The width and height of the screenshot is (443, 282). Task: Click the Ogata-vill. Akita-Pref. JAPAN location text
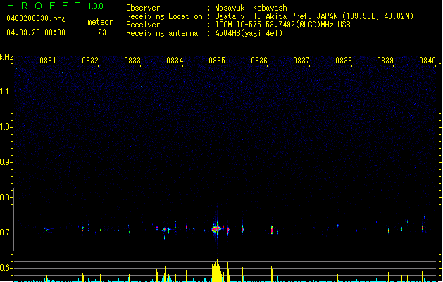[314, 16]
